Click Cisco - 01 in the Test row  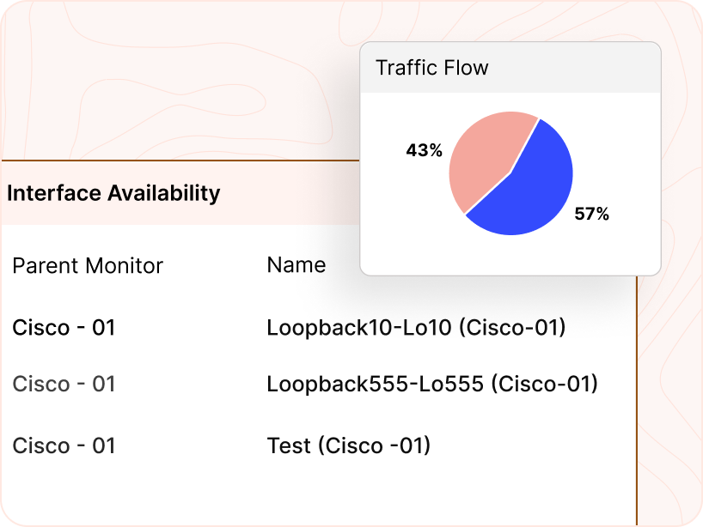tap(64, 445)
